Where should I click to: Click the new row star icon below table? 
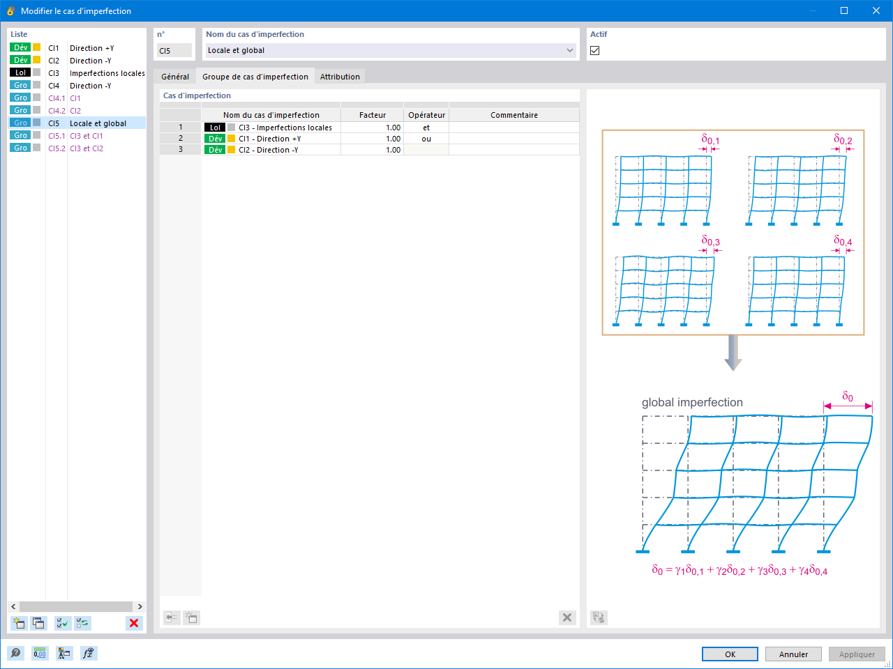pyautogui.click(x=191, y=617)
